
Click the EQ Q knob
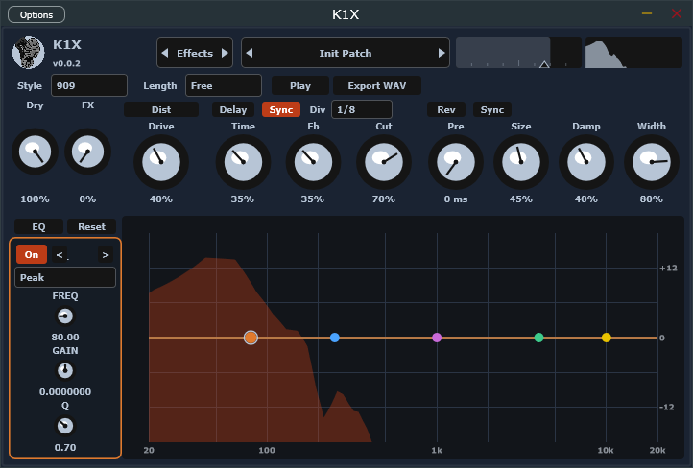tap(65, 426)
